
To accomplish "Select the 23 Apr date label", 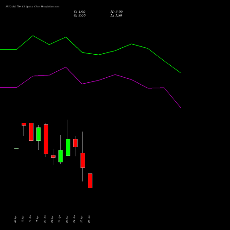I will 67,219.
